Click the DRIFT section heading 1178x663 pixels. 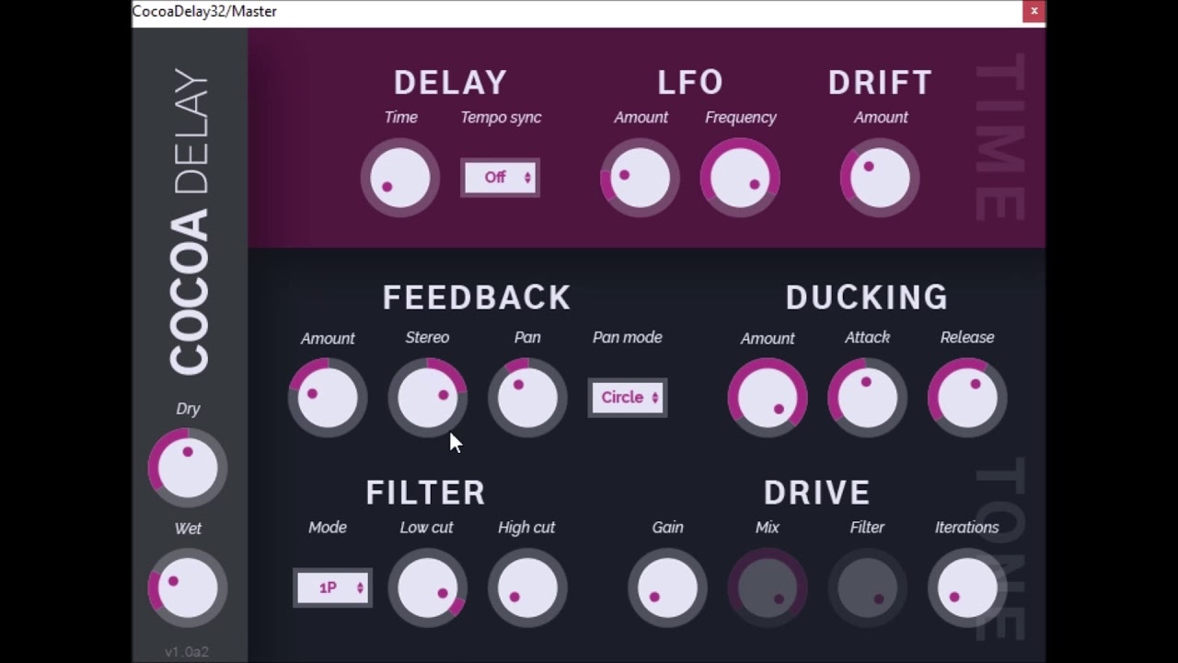(880, 82)
